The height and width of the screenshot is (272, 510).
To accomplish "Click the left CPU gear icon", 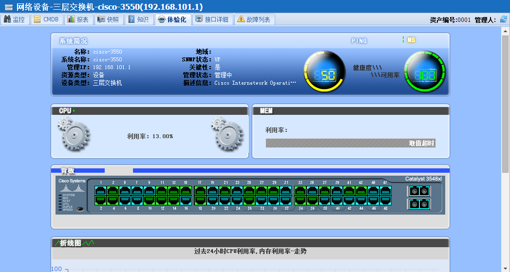I will point(74,133).
